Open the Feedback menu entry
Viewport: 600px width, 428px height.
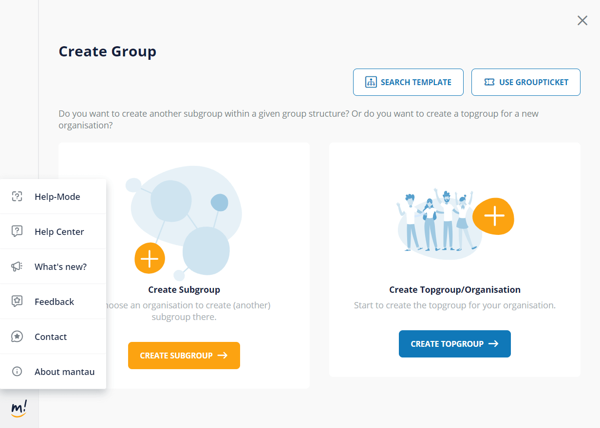point(54,302)
